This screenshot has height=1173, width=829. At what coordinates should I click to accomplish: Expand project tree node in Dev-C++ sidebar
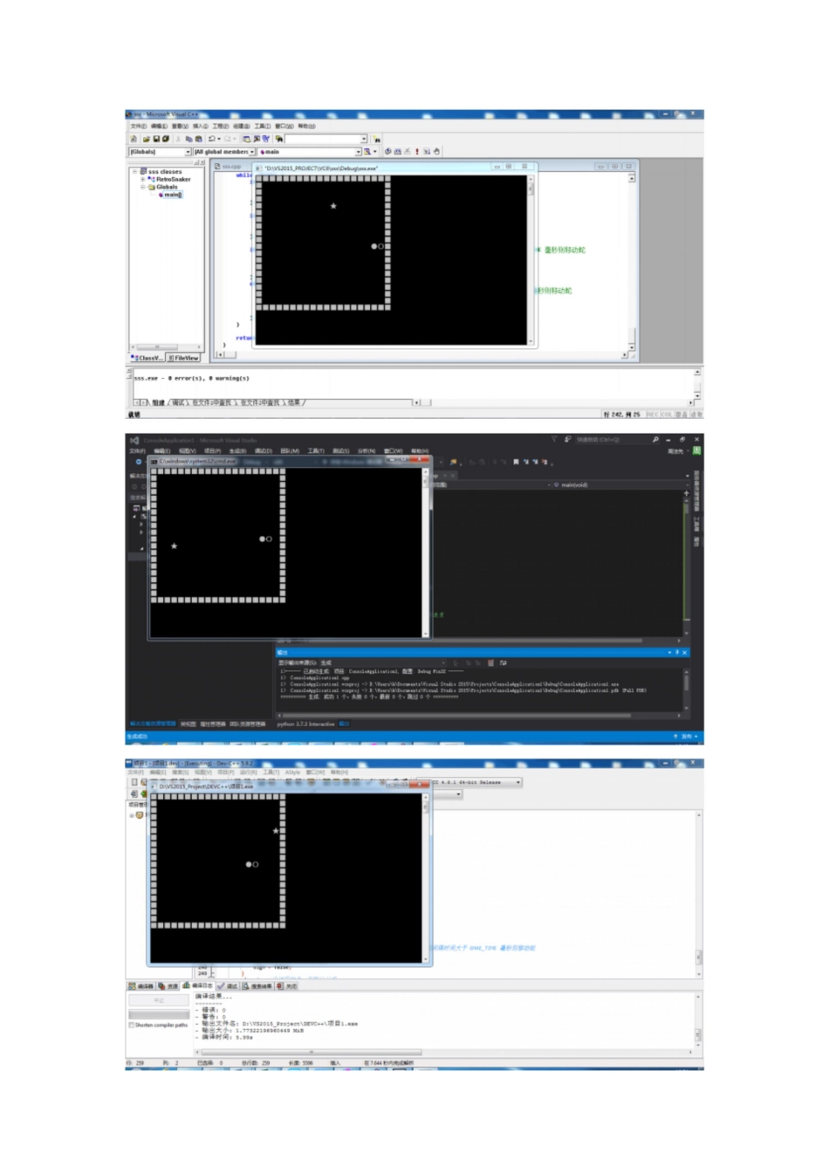point(130,814)
